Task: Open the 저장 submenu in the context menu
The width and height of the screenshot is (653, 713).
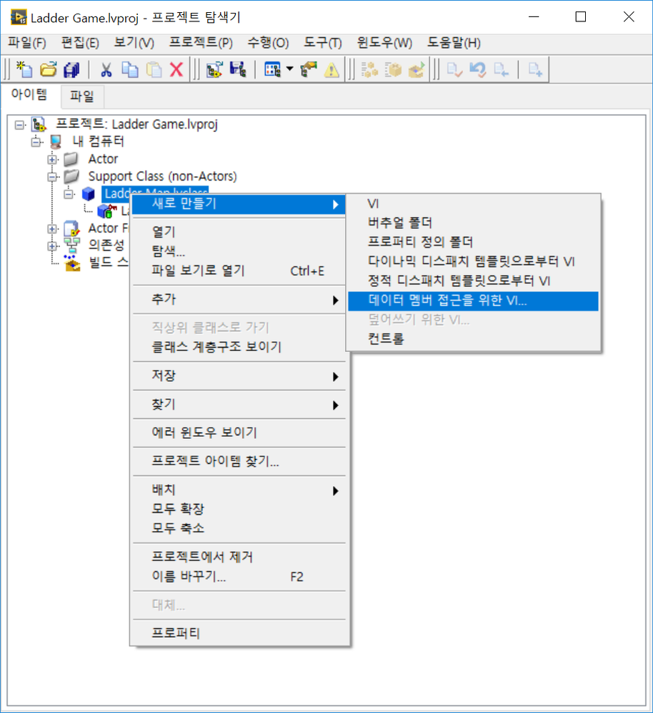Action: [239, 375]
